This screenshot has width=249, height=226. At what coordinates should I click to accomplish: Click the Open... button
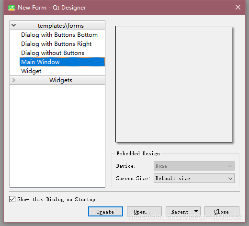144,212
